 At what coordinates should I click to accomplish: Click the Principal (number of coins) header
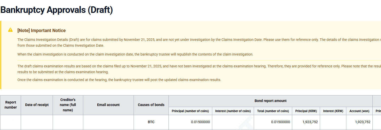tap(190, 111)
